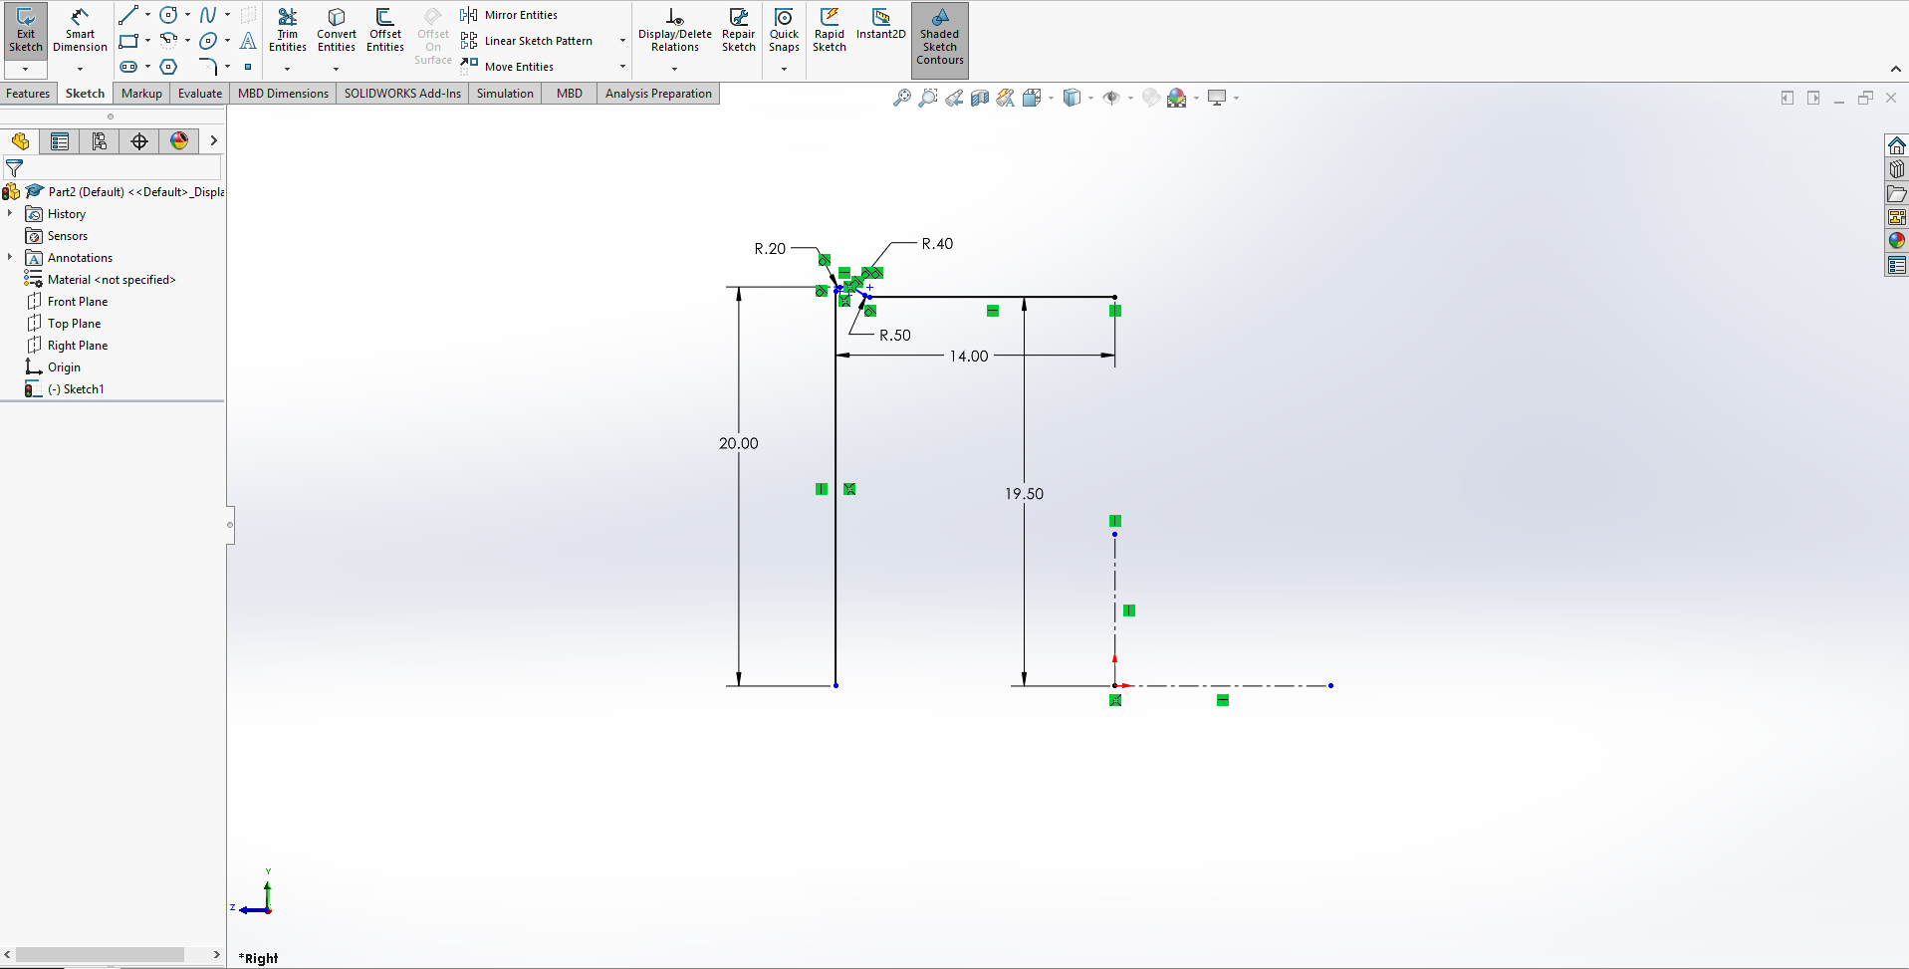Expand the Annotations tree node
This screenshot has height=969, width=1909.
(10, 257)
